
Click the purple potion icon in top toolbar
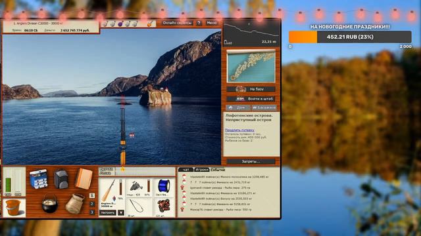(120, 24)
